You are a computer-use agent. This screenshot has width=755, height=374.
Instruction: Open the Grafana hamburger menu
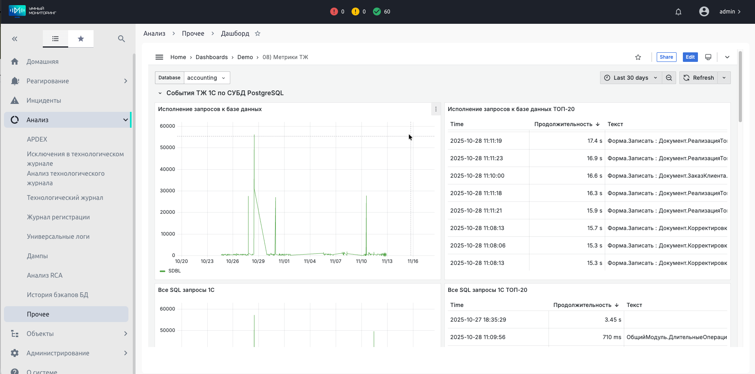(159, 57)
